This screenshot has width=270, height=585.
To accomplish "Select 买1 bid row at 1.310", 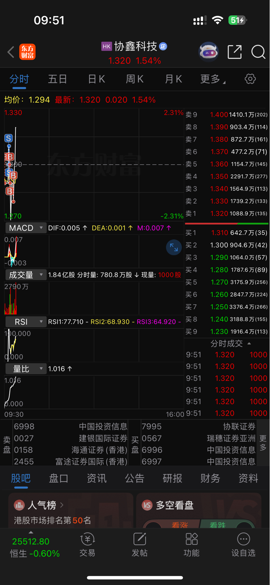I will [x=226, y=233].
